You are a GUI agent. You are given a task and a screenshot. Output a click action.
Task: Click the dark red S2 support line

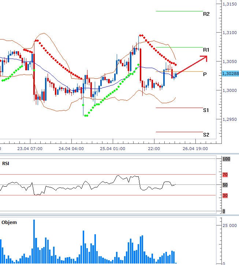pos(179,132)
